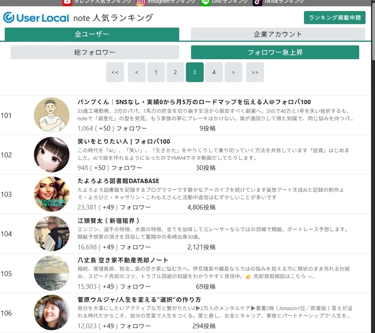
Task: Click the 2,121投稿 post count
Action: (201, 247)
